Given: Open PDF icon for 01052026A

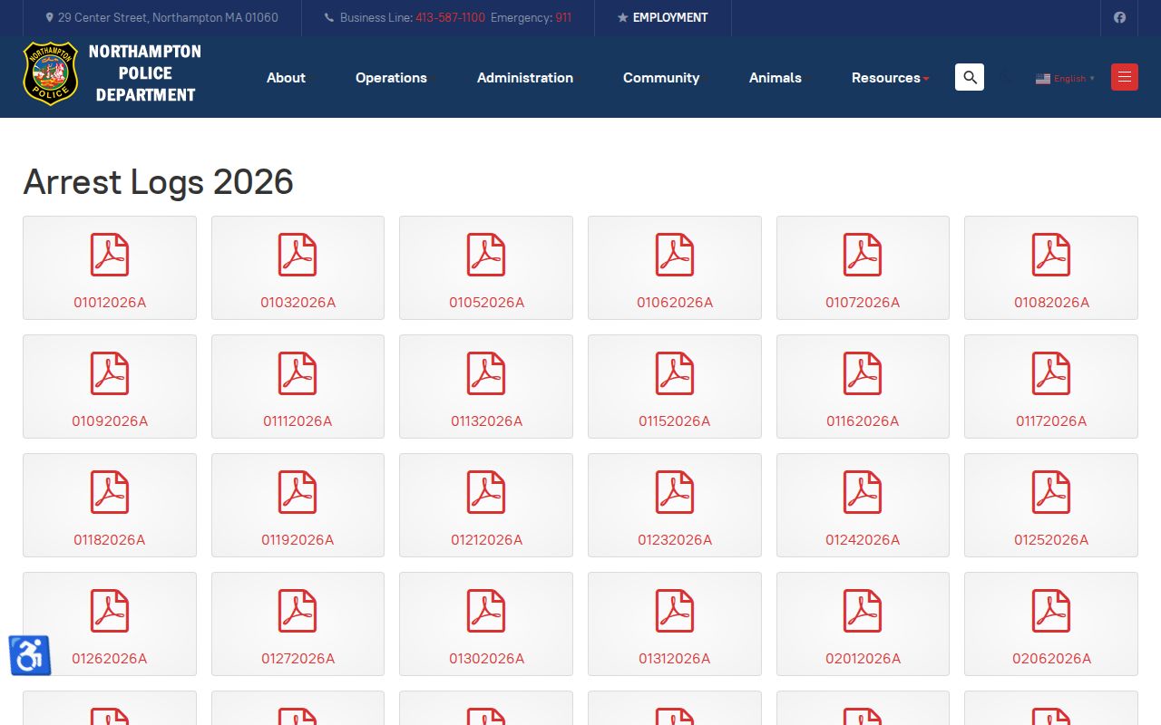Looking at the screenshot, I should (x=486, y=255).
